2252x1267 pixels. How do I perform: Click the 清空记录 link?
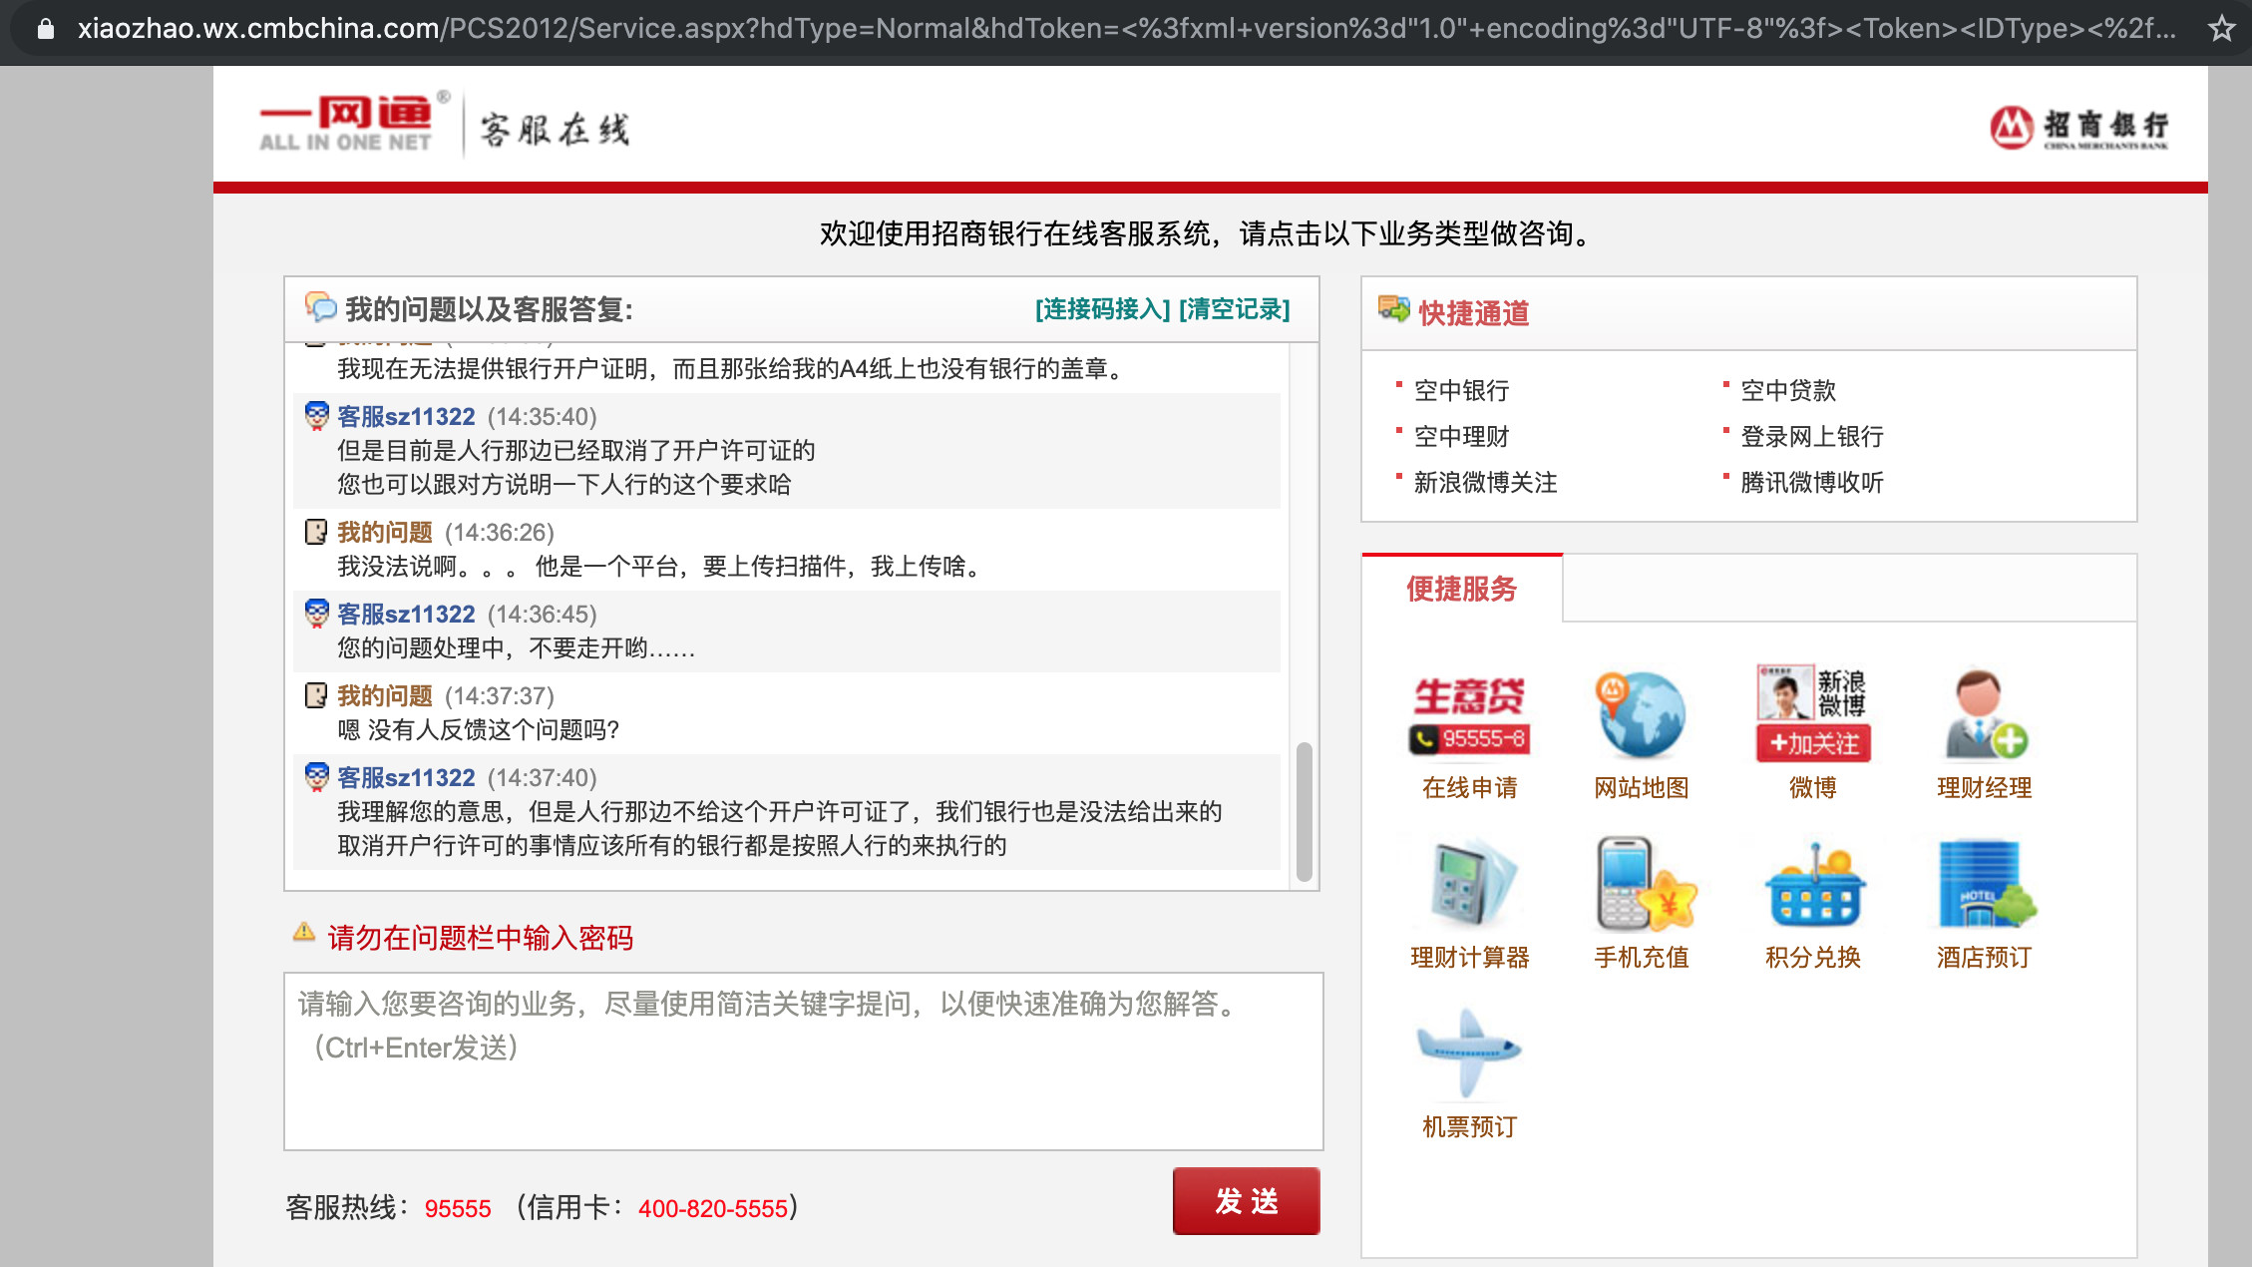(1234, 309)
